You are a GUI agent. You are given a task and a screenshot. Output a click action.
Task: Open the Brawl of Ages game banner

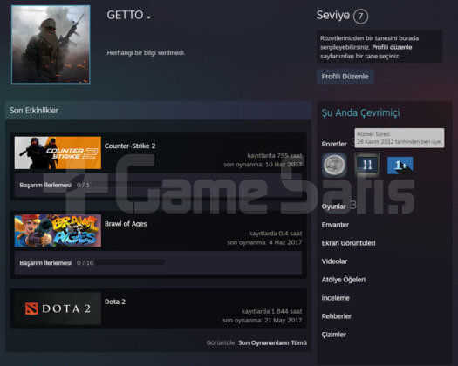point(58,231)
